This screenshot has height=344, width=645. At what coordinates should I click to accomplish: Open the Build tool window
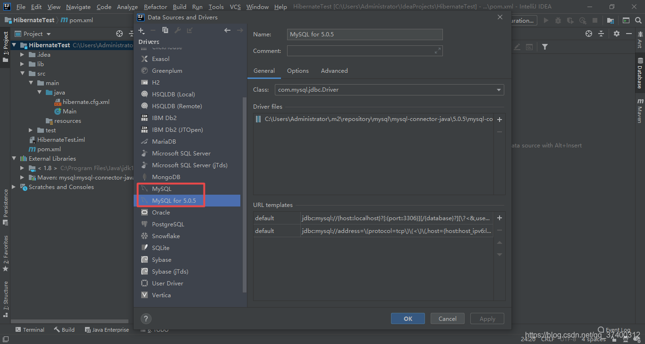tap(64, 330)
